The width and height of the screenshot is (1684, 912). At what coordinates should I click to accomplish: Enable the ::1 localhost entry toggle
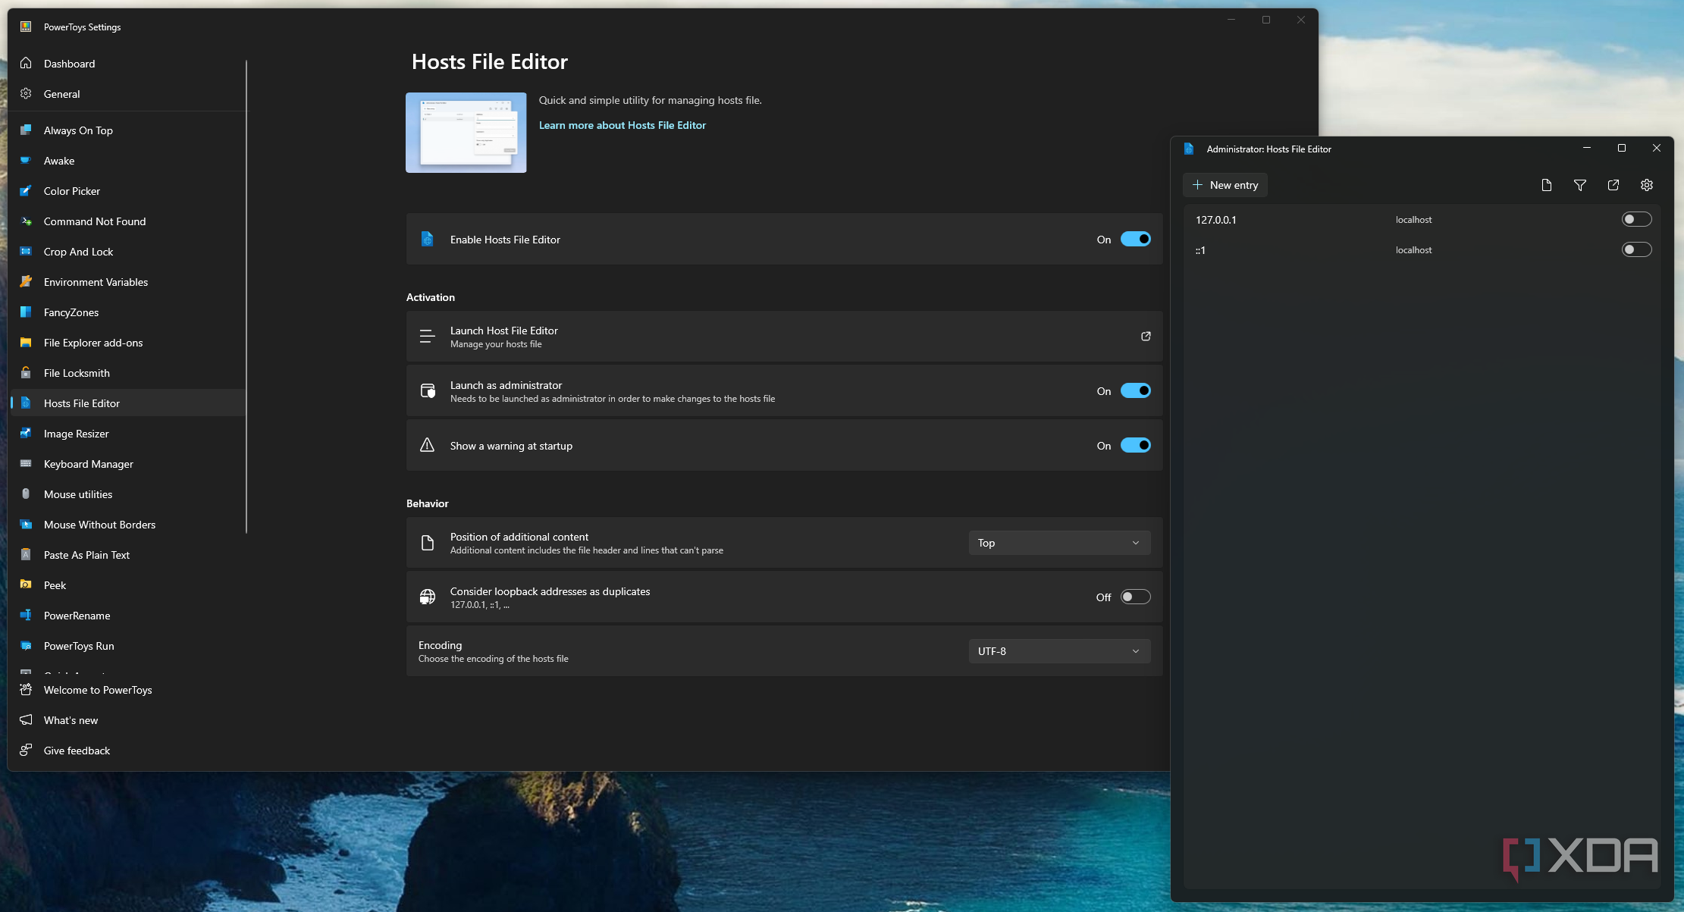pos(1636,250)
